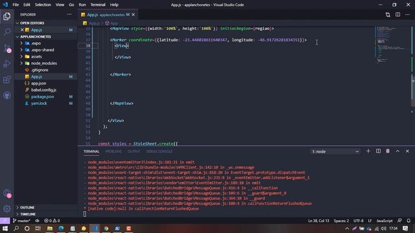The height and width of the screenshot is (233, 415).
Task: Maximize the terminal panel size
Action: click(x=397, y=151)
